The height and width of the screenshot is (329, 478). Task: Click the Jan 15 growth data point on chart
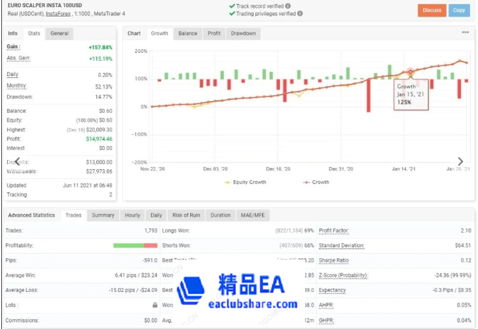click(x=410, y=71)
